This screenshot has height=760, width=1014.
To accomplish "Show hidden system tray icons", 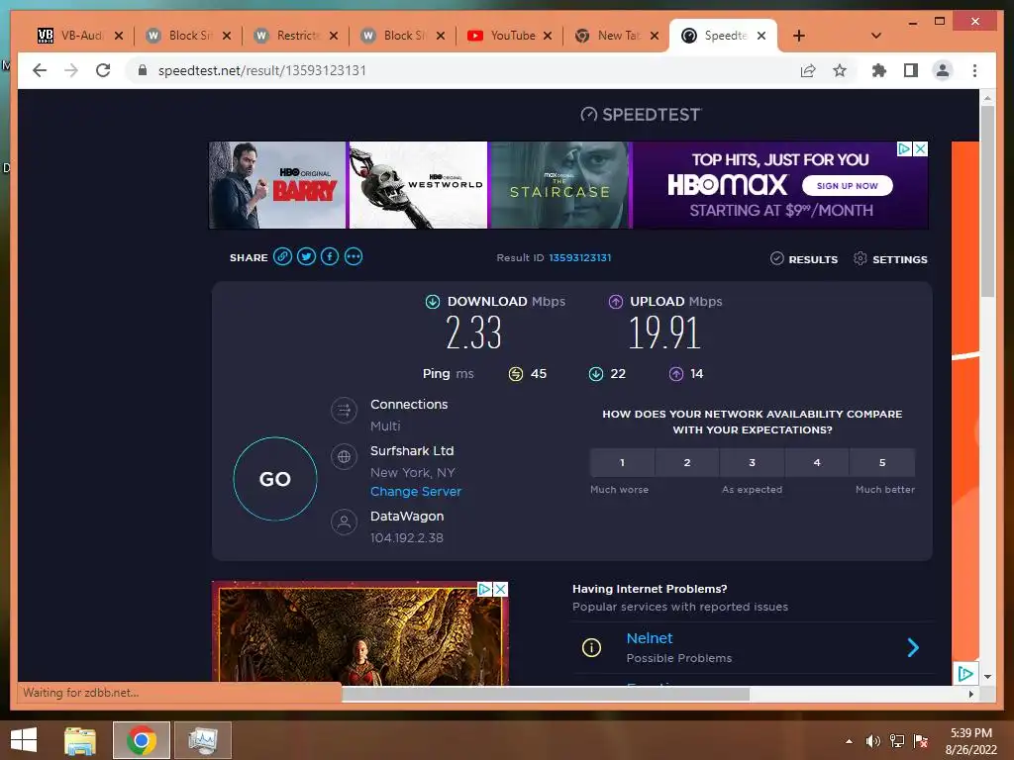I will 849,741.
